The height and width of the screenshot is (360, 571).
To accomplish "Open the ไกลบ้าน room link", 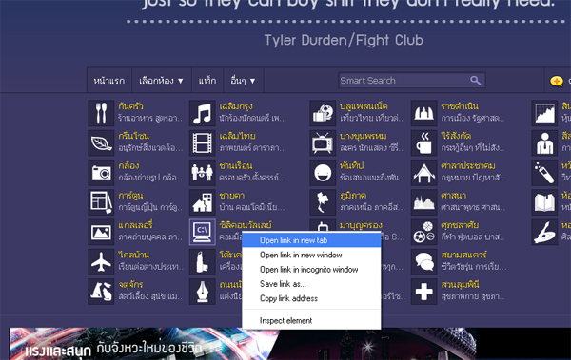I will point(133,255).
